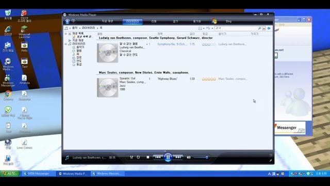Select 연도 in the library tree
Image resolution: width=330 pixels, height=186 pixels.
click(x=79, y=61)
